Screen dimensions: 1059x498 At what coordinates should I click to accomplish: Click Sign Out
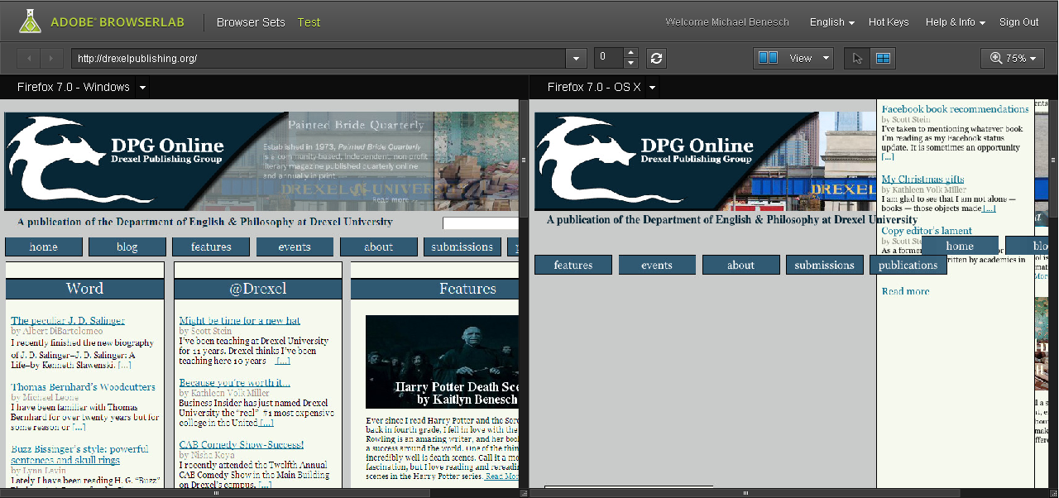click(1018, 22)
